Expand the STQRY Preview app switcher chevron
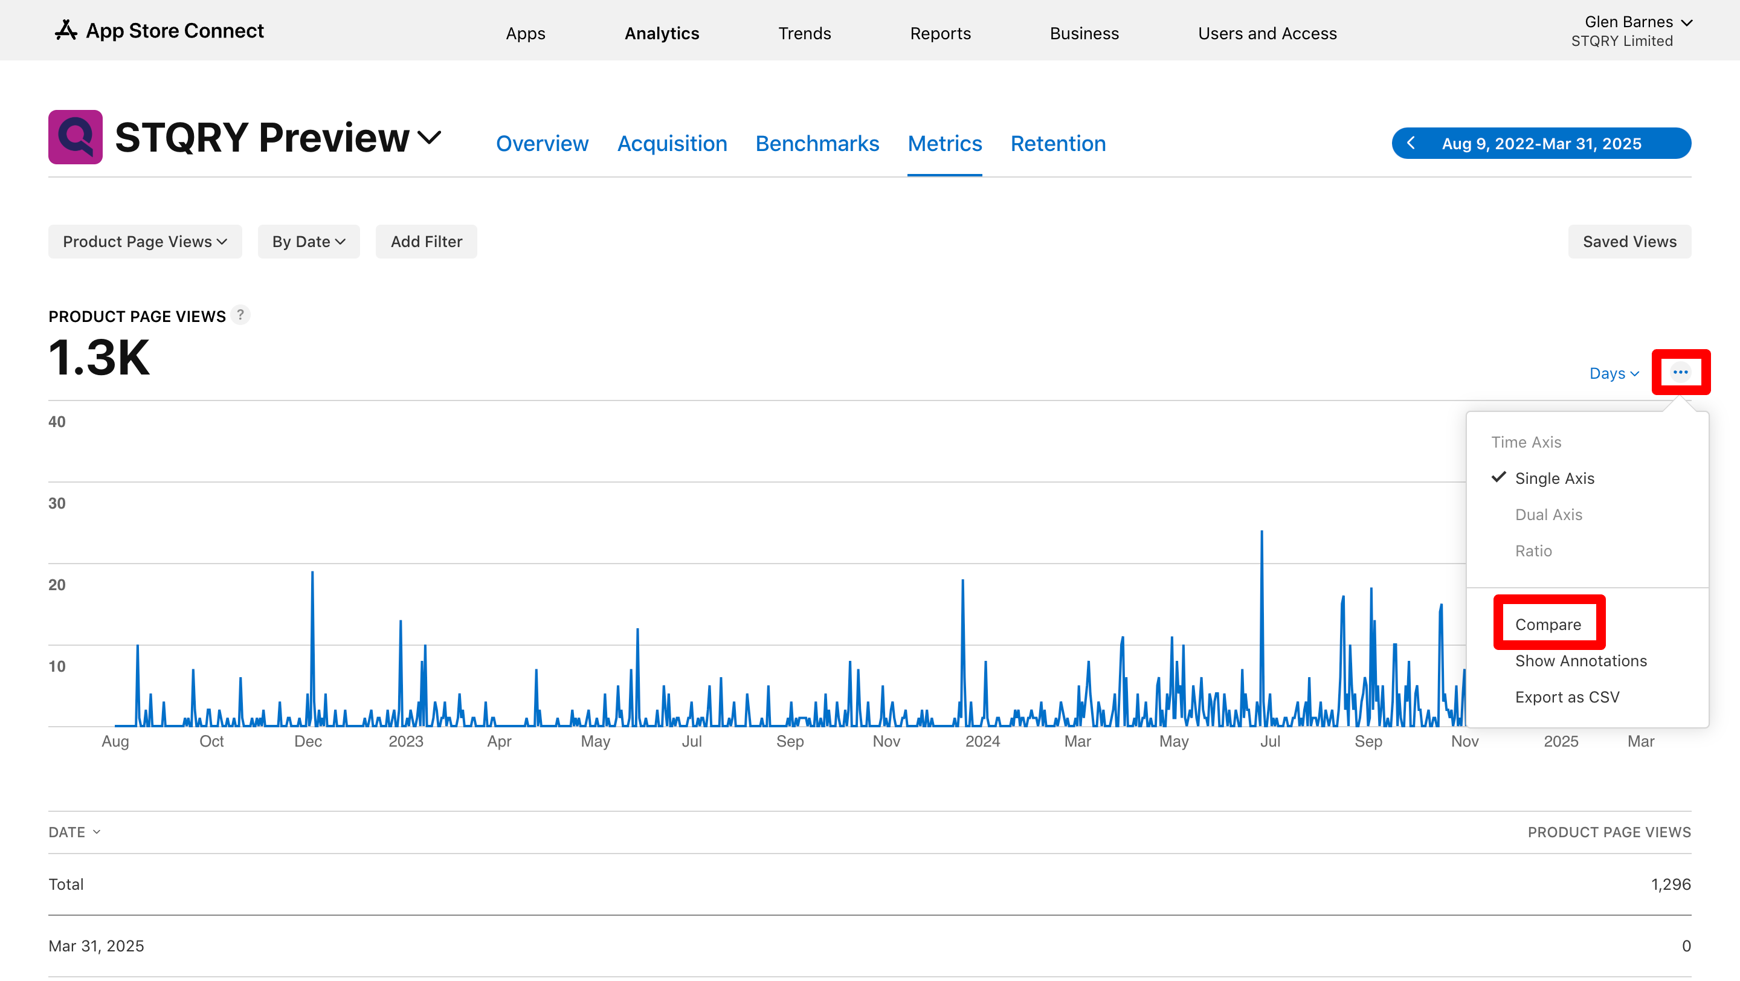 pyautogui.click(x=430, y=137)
